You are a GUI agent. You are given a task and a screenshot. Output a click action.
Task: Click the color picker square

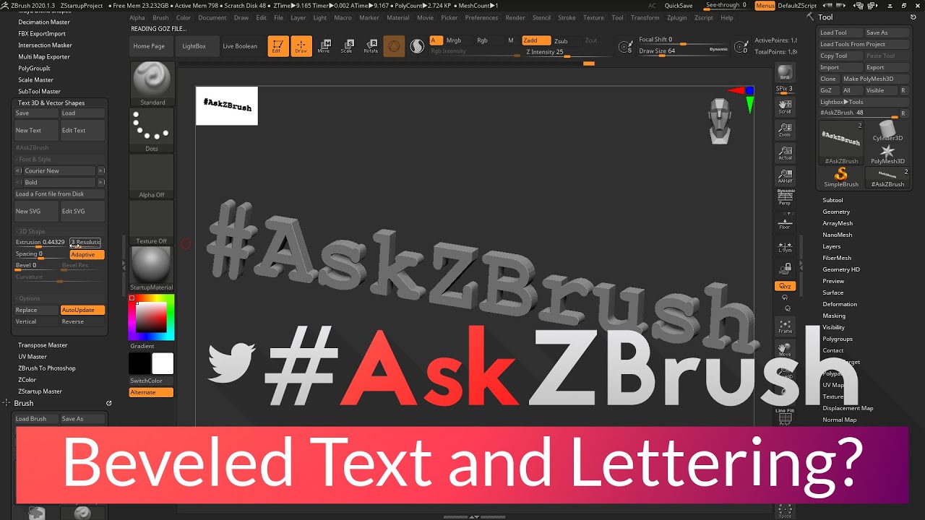click(152, 316)
